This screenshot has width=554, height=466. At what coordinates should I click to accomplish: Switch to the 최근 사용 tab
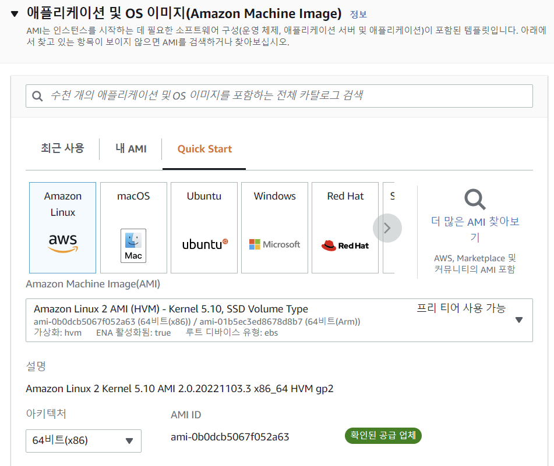[x=62, y=148]
